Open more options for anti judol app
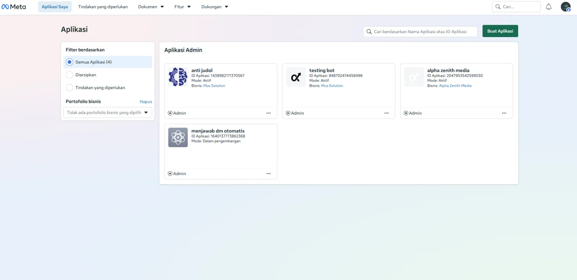The image size is (577, 280). pos(268,113)
